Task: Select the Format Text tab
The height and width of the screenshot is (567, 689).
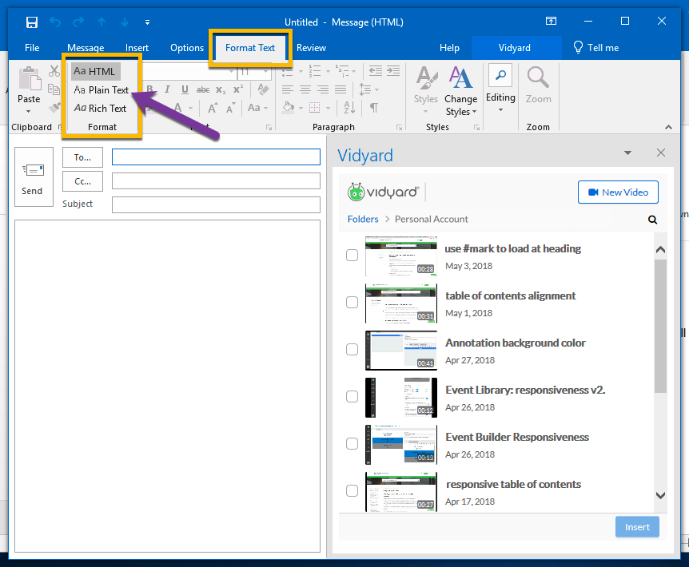Action: pyautogui.click(x=249, y=48)
